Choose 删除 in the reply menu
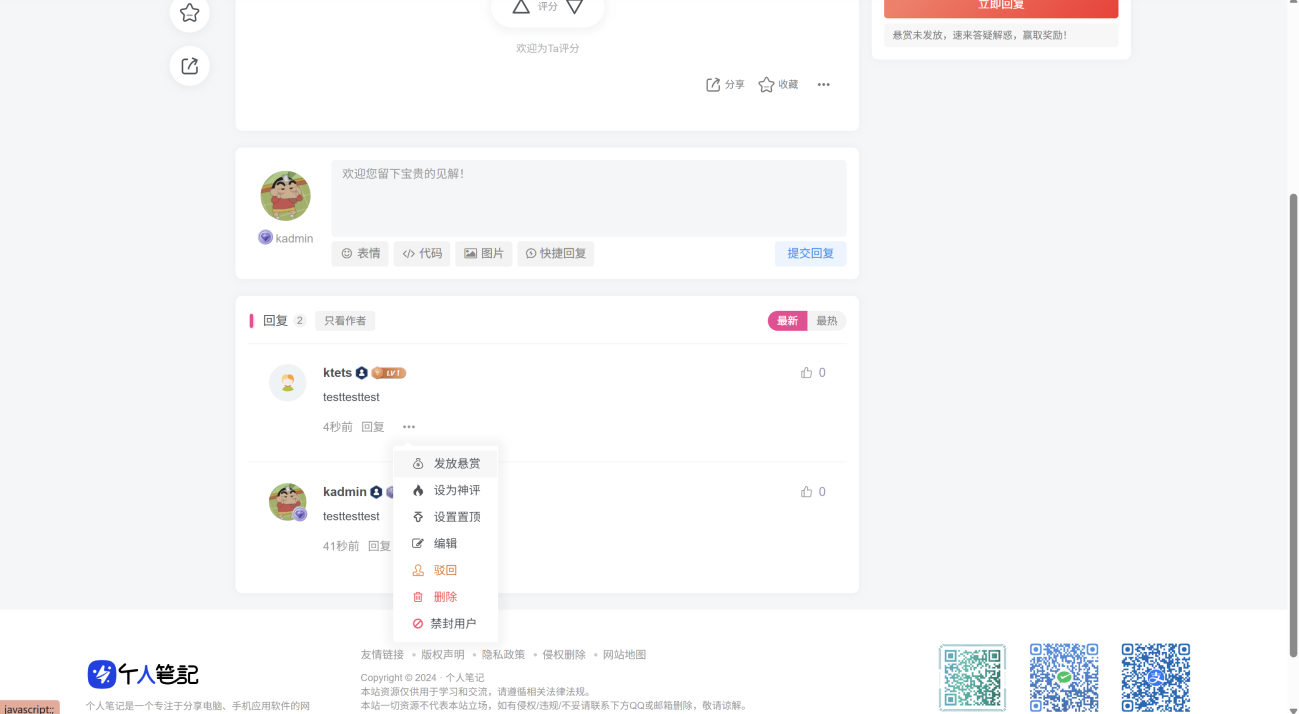 pos(445,597)
